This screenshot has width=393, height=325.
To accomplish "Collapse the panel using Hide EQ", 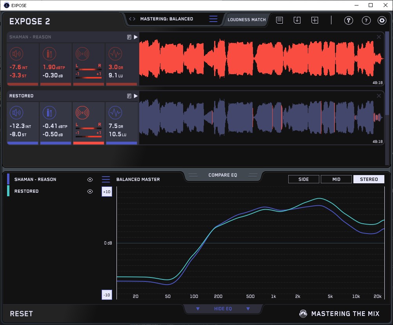I will (223, 309).
